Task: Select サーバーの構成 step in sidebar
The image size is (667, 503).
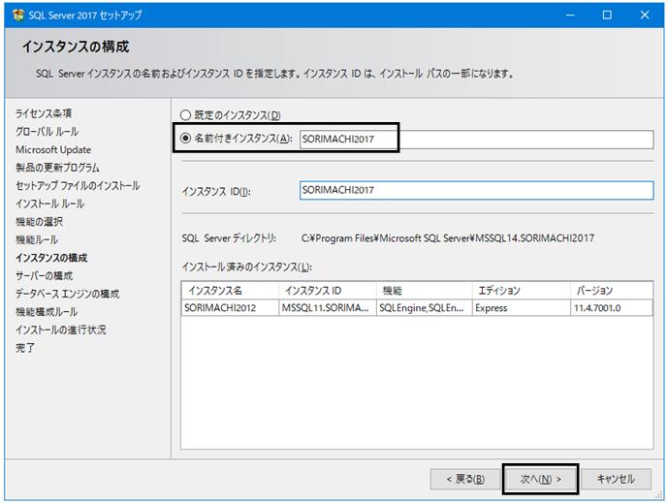Action: (45, 275)
